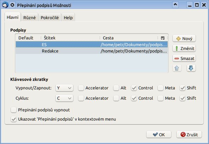
Task: Select the Redakce signature row
Action: [x=92, y=51]
